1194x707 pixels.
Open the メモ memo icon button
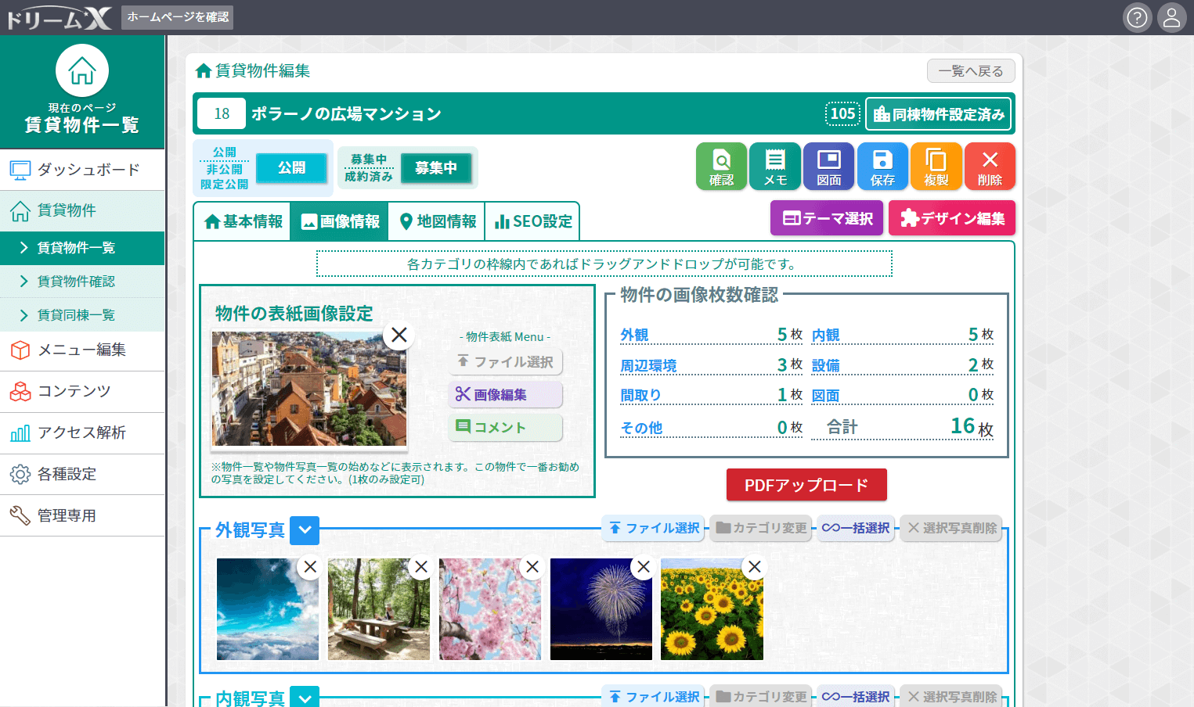point(774,166)
